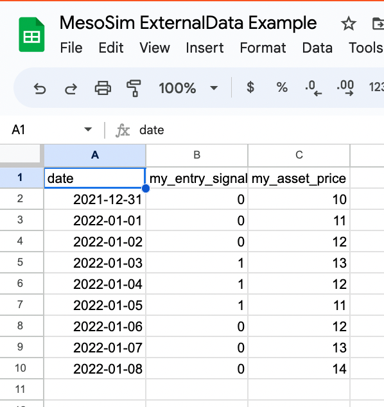Select row 10 header
Viewport: 384px width, 407px height.
(x=22, y=368)
